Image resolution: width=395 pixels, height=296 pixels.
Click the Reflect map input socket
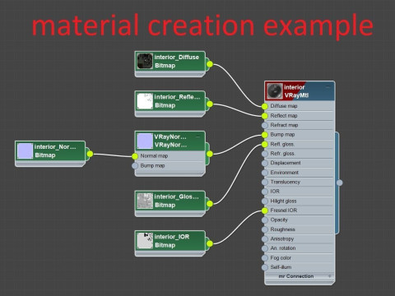[265, 116]
